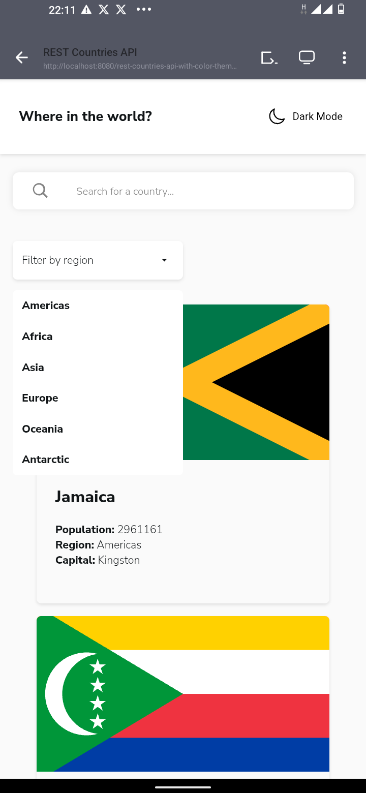This screenshot has height=793, width=366.
Task: Choose Asia region option
Action: 33,368
